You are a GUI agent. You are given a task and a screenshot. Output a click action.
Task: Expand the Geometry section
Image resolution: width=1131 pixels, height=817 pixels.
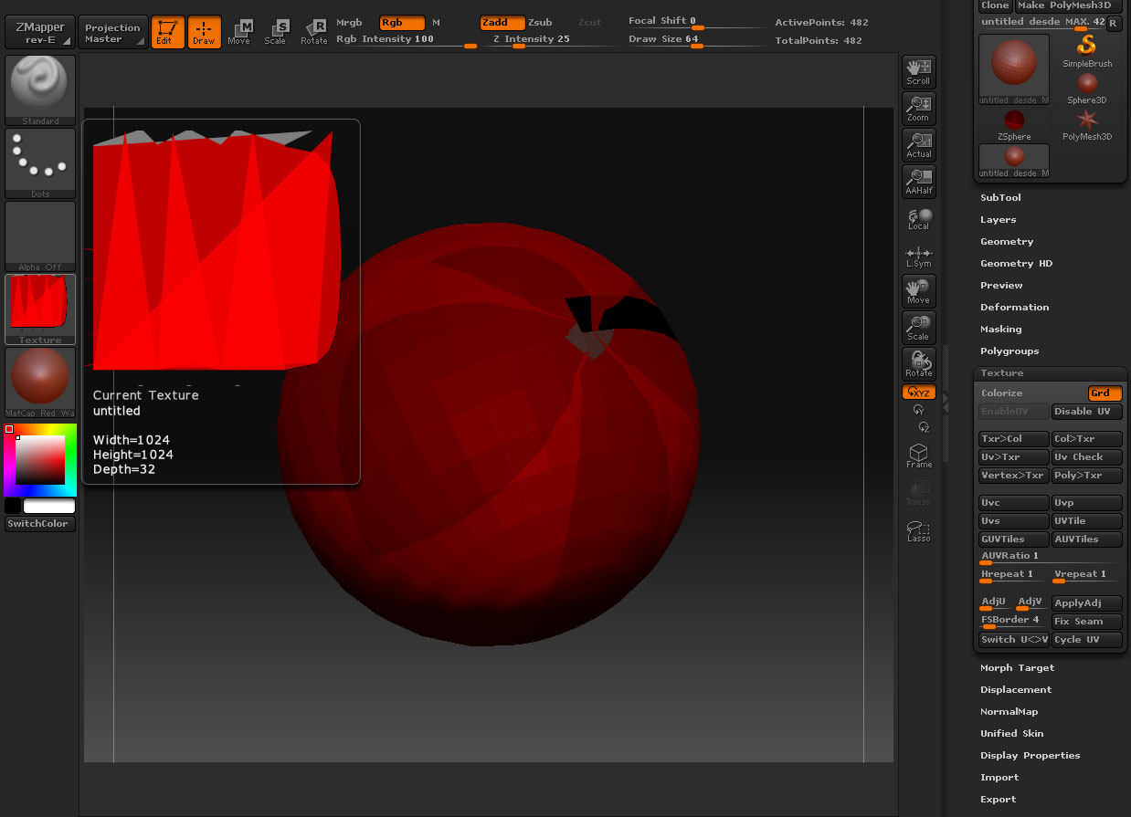coord(1007,242)
